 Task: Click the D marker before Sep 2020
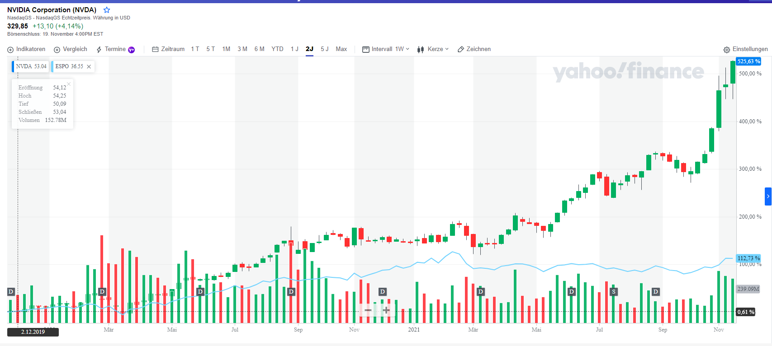click(291, 292)
